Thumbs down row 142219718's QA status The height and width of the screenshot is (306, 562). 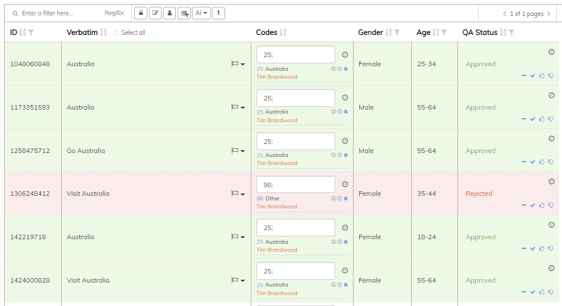tap(551, 248)
